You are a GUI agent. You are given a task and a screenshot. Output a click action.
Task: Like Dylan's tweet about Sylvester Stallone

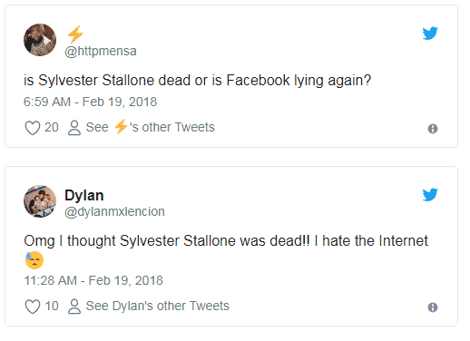pyautogui.click(x=33, y=307)
